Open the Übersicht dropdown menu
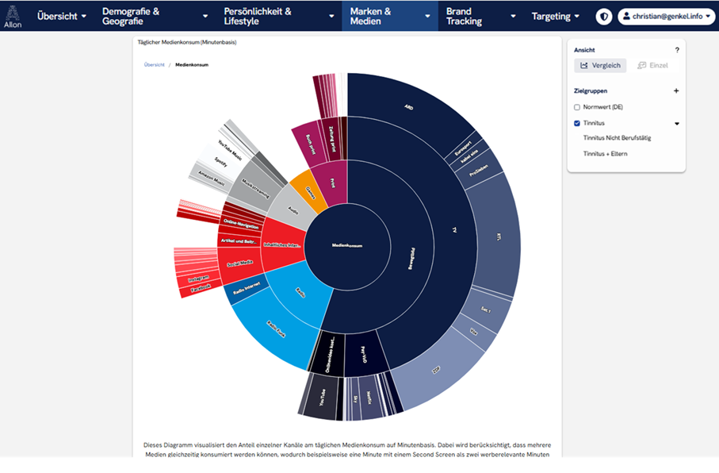This screenshot has width=719, height=473. click(62, 17)
